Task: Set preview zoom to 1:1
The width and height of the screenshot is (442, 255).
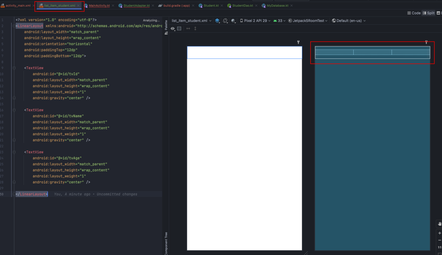Action: click(x=440, y=247)
